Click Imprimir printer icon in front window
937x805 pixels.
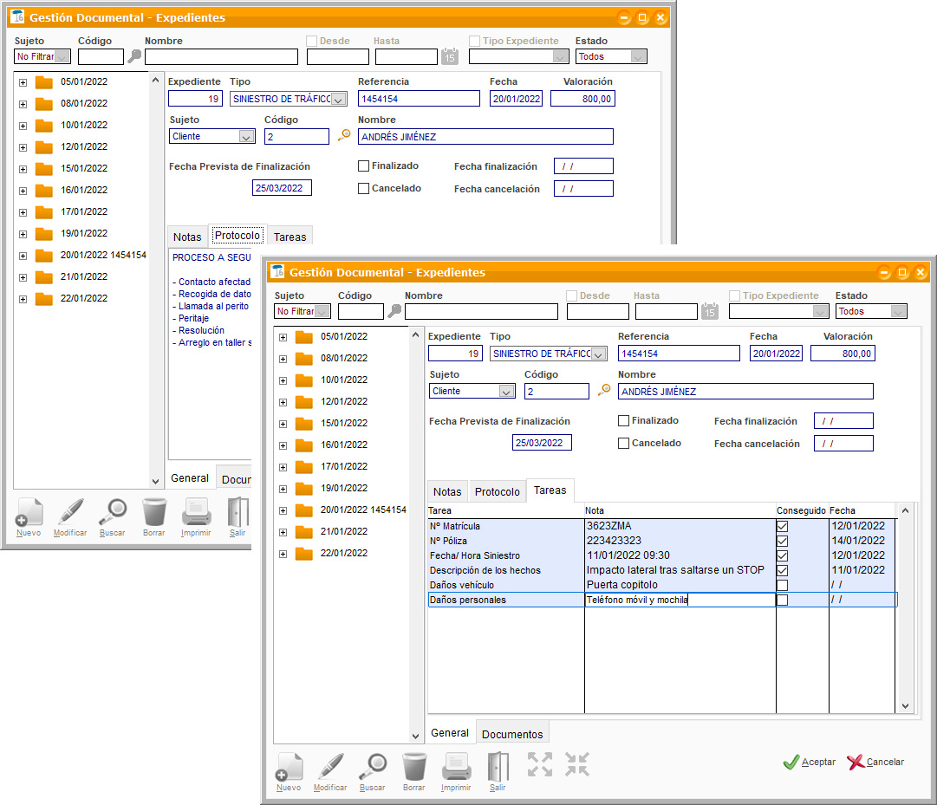[x=457, y=767]
